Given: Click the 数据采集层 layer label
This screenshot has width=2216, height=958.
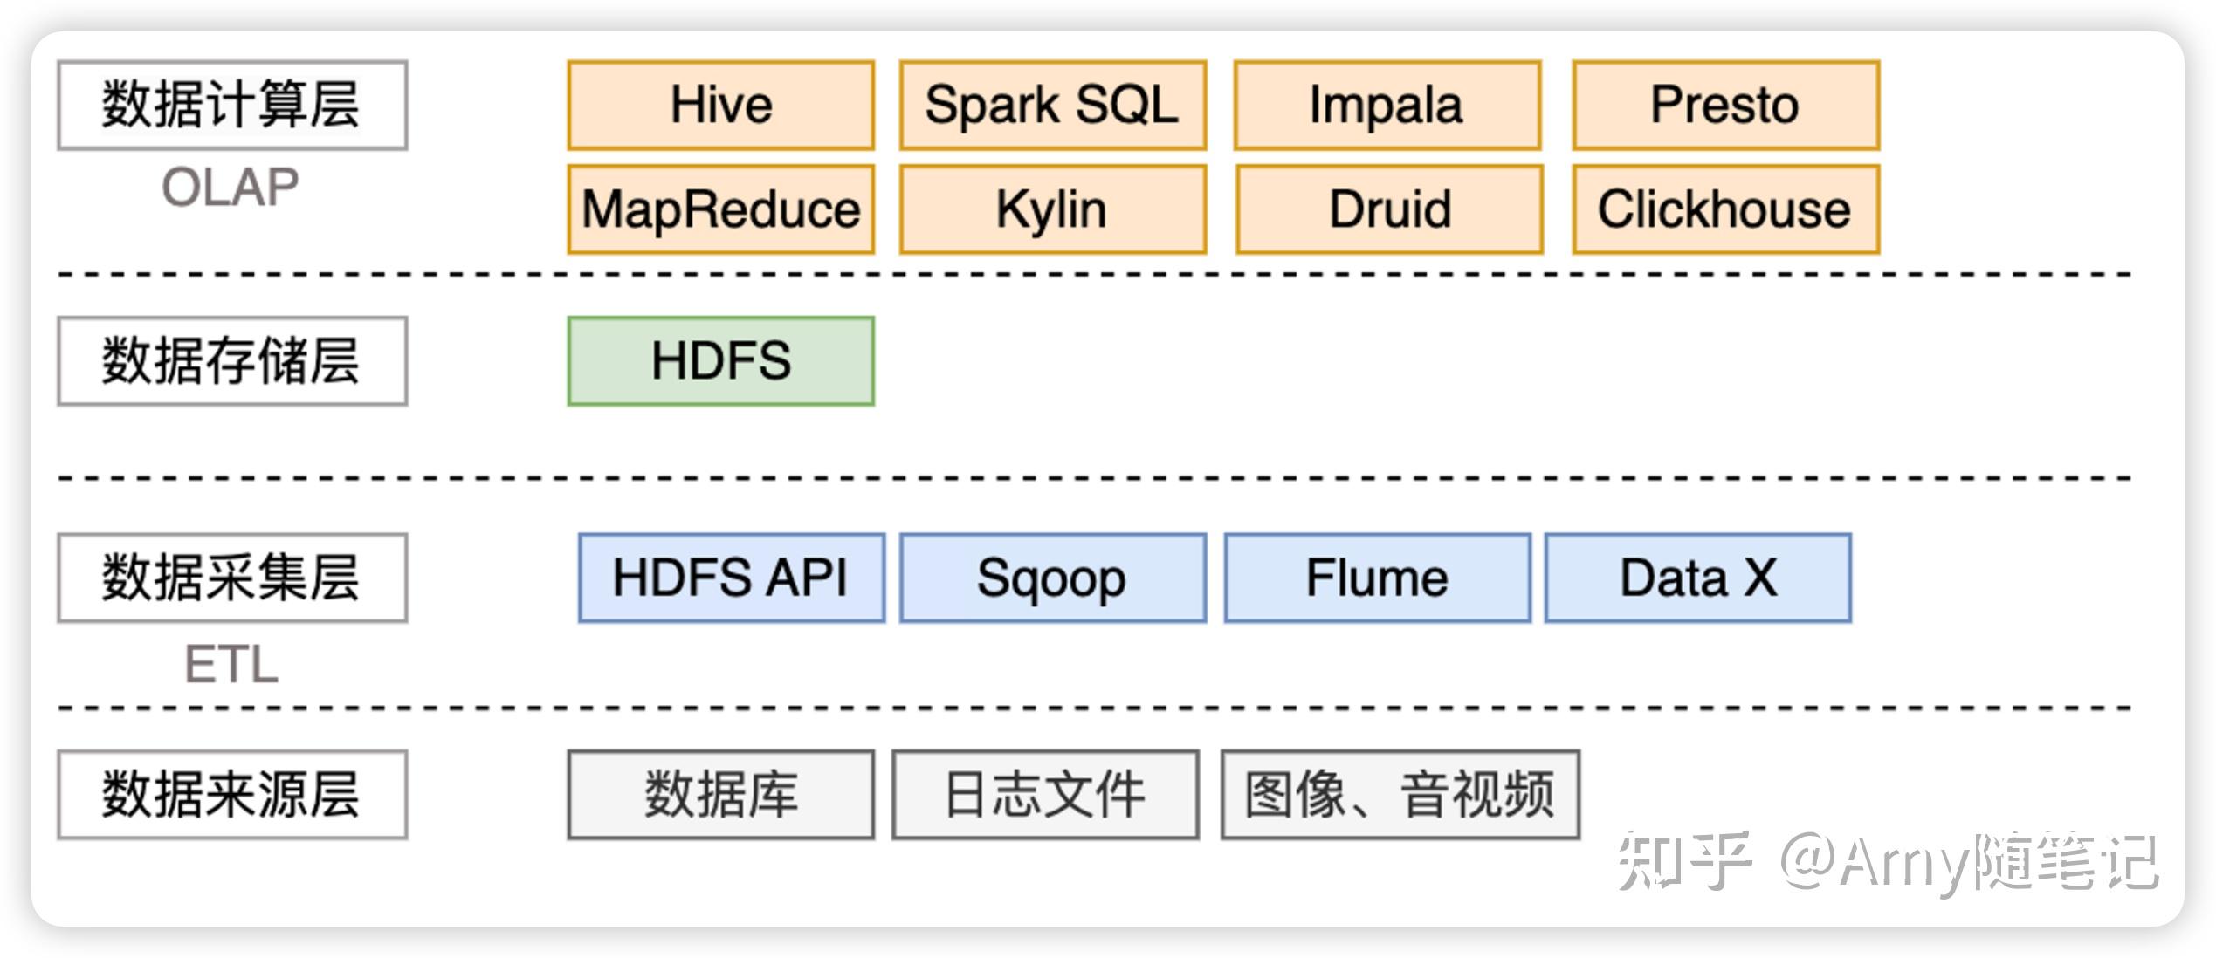Looking at the screenshot, I should 233,578.
